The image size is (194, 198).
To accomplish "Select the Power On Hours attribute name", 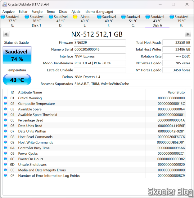I will 31,159.
